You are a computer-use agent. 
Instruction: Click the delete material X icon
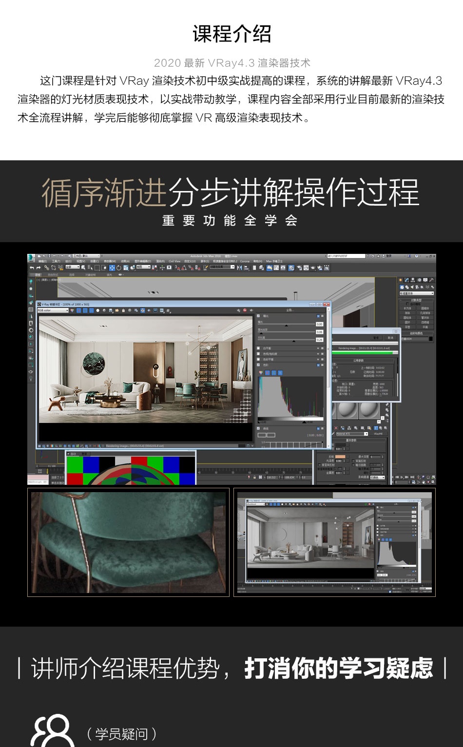[x=336, y=428]
